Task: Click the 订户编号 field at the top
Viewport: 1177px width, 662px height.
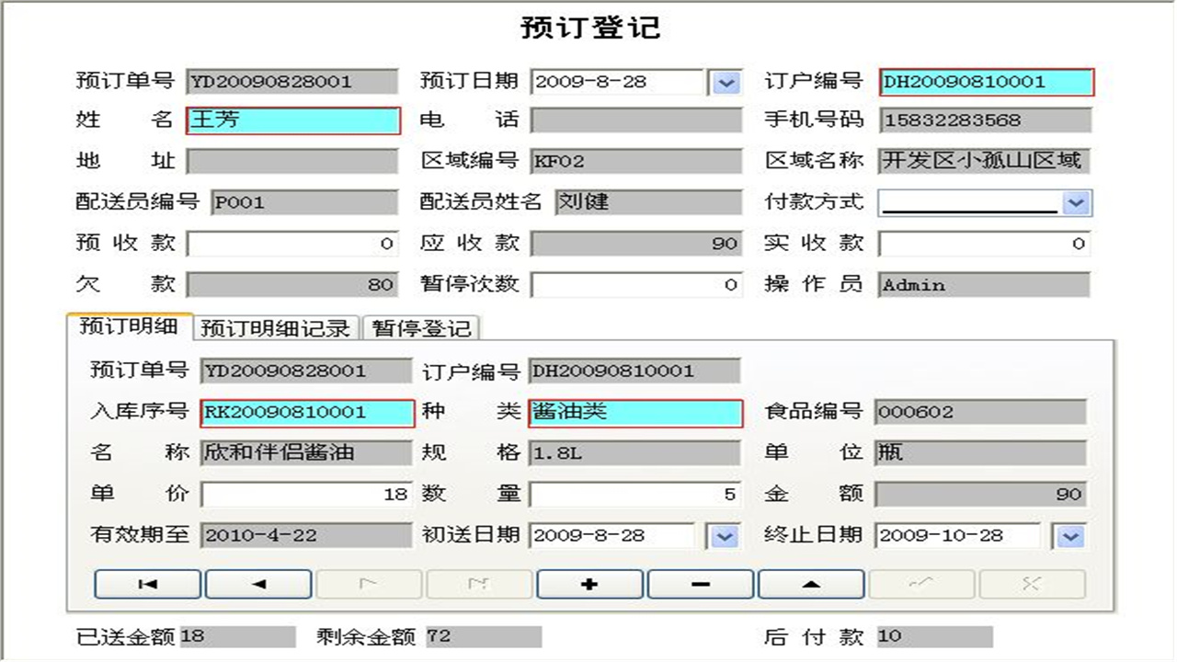Action: (986, 83)
